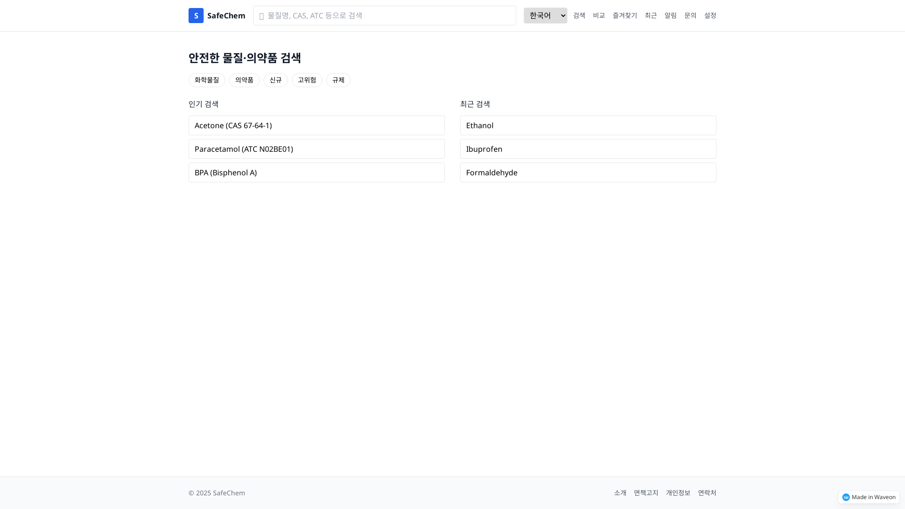Viewport: 905px width, 509px height.
Task: Toggle the 고위험 filter chip
Action: (x=307, y=80)
